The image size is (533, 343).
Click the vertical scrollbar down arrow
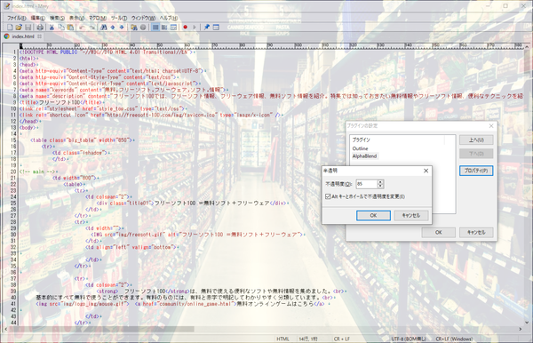coord(527,323)
